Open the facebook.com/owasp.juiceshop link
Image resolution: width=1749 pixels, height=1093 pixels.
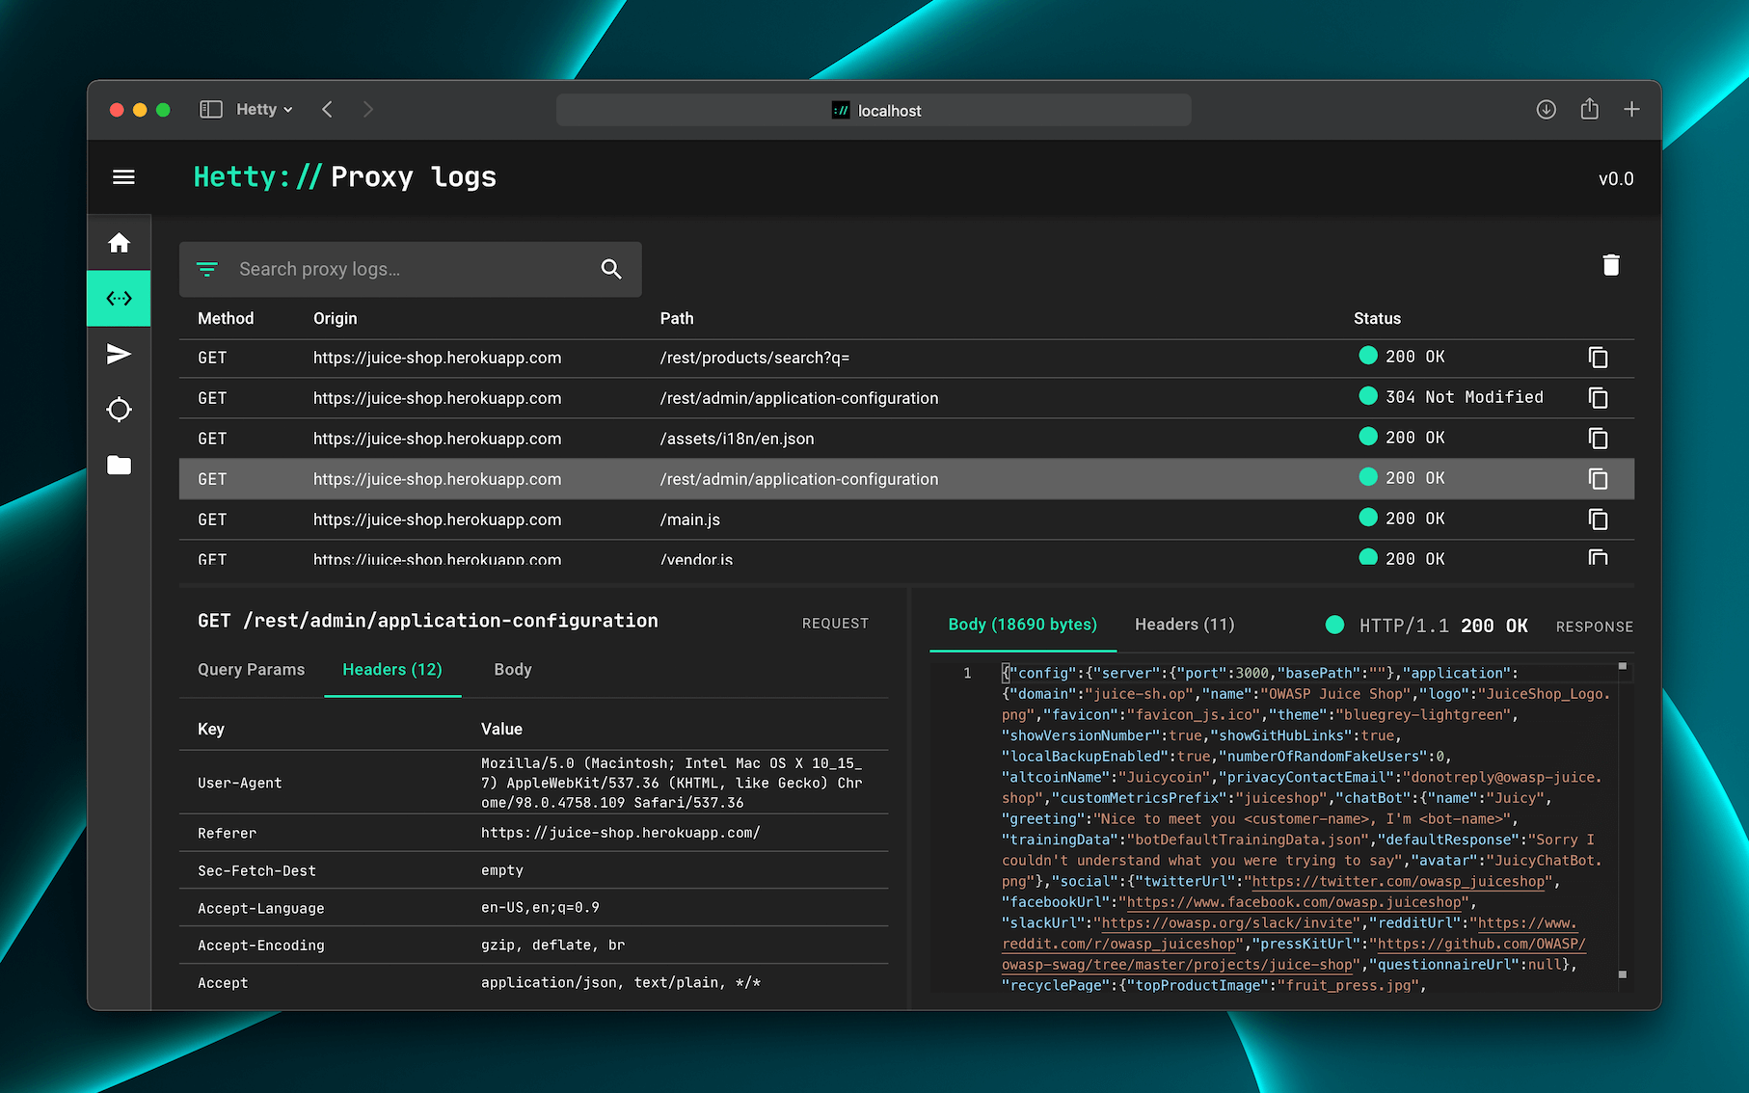1295,902
